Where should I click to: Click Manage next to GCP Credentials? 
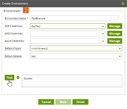pyautogui.click(x=115, y=26)
